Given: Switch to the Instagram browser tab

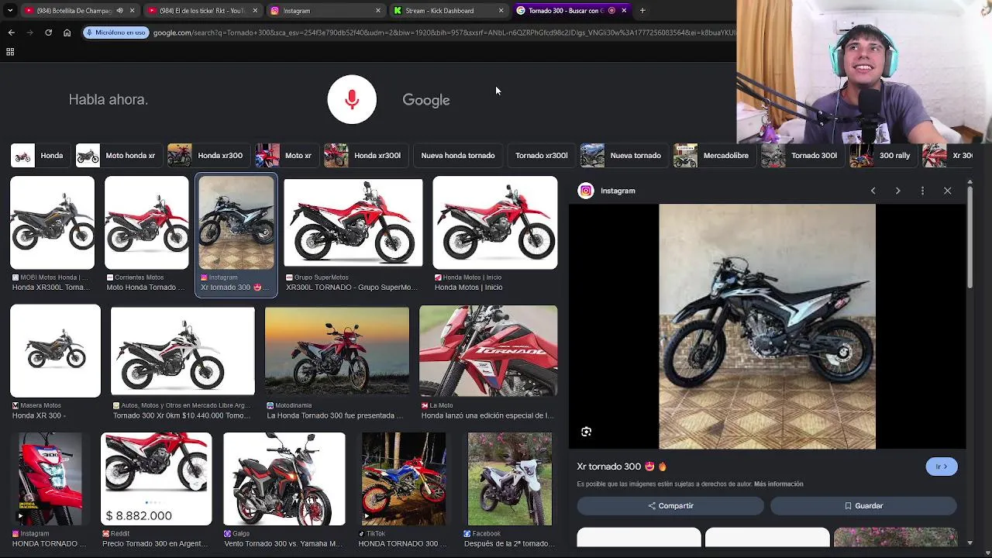Looking at the screenshot, I should tap(325, 11).
